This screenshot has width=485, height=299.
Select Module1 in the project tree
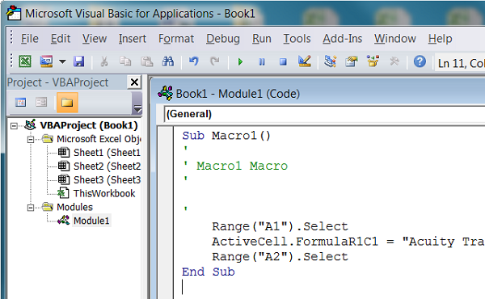pyautogui.click(x=91, y=221)
